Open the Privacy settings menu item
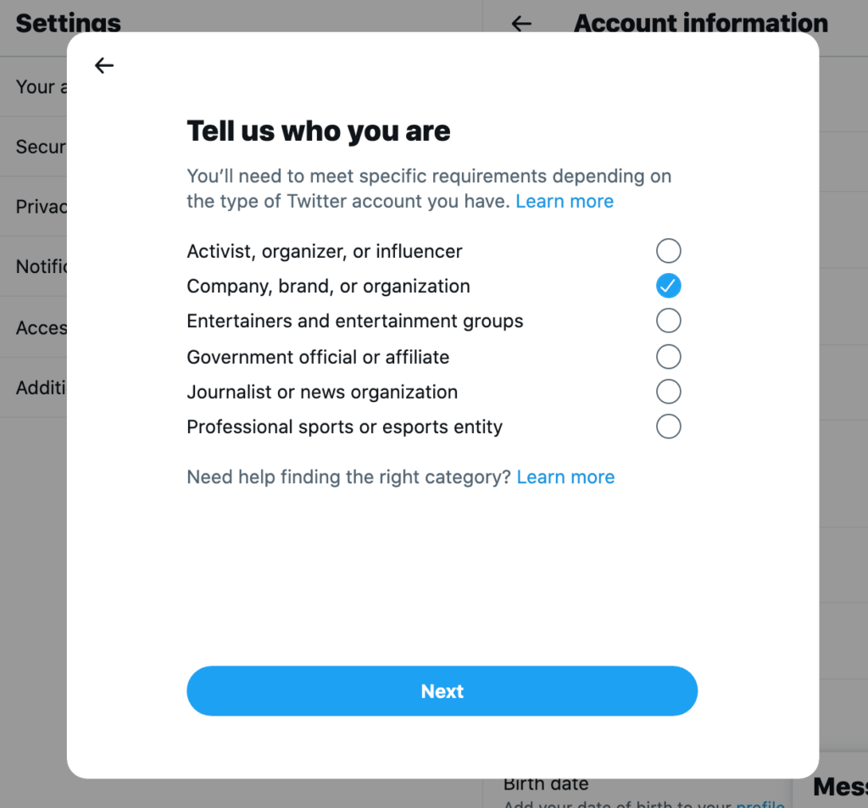 40,207
